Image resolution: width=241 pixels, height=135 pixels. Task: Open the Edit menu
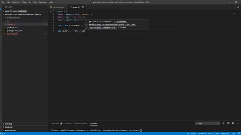[8, 2]
